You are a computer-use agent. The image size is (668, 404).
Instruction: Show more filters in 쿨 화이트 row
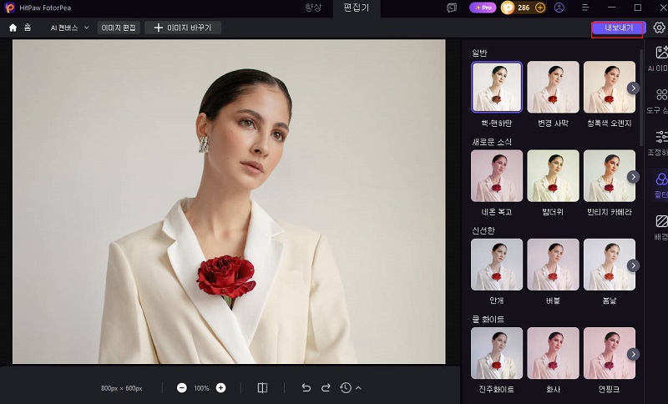[x=633, y=354]
